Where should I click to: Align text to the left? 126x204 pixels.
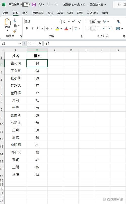click(x=88, y=28)
